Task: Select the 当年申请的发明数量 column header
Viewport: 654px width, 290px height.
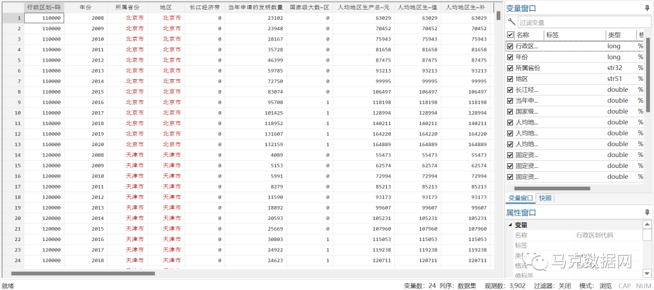Action: [x=256, y=7]
